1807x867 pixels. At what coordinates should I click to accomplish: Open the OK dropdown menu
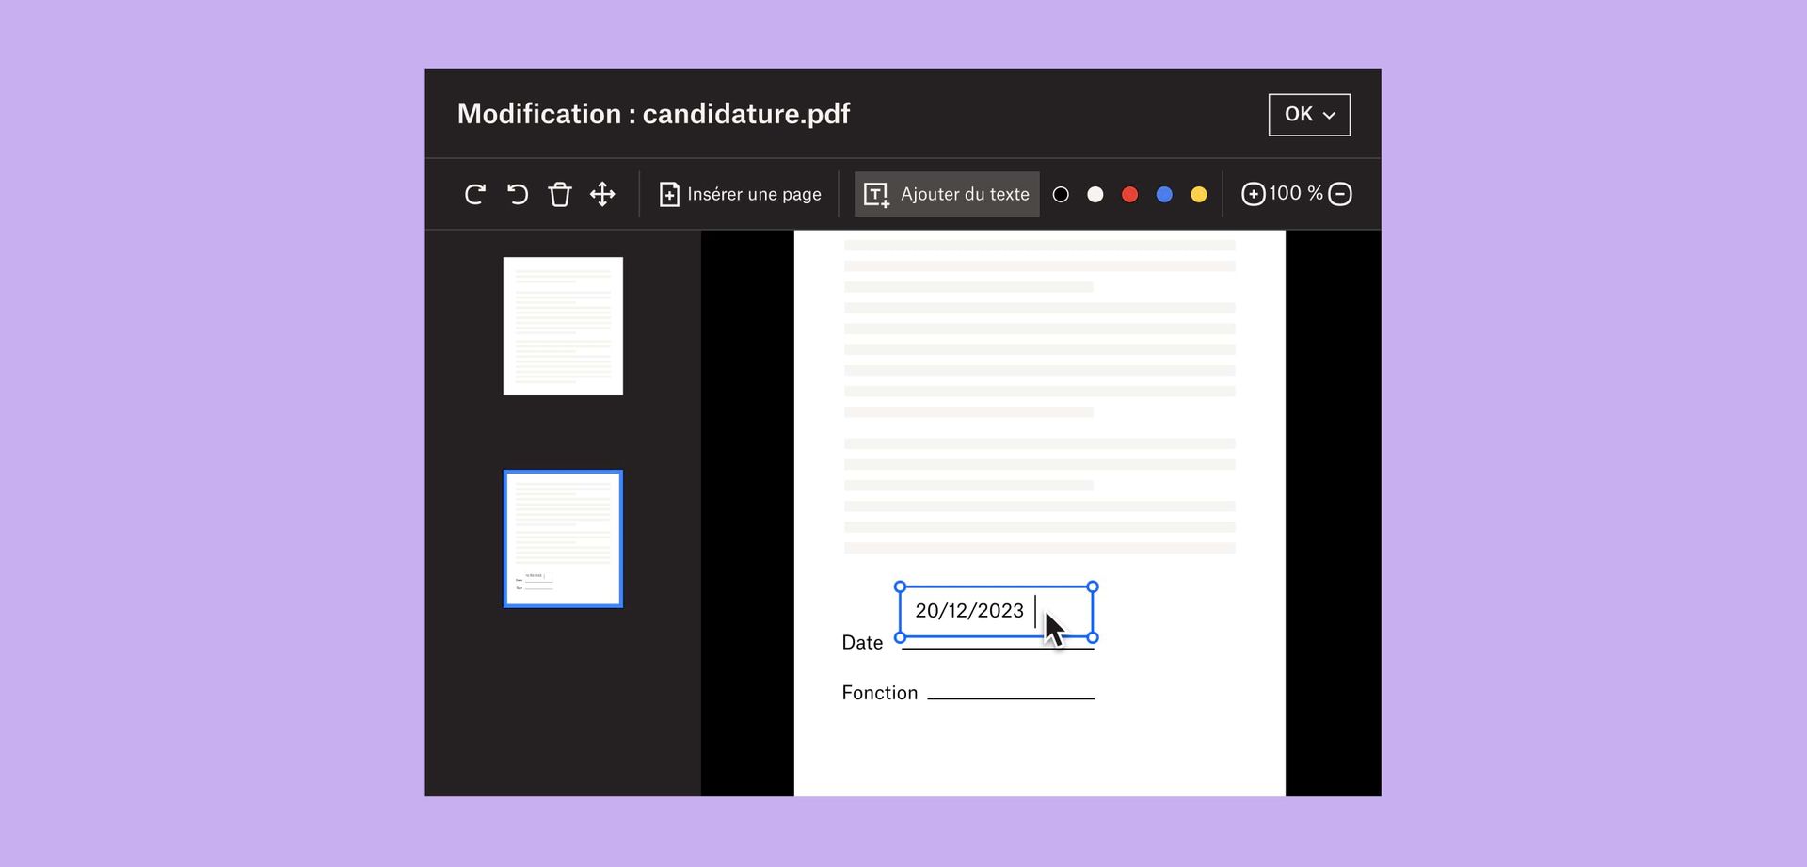click(x=1309, y=114)
